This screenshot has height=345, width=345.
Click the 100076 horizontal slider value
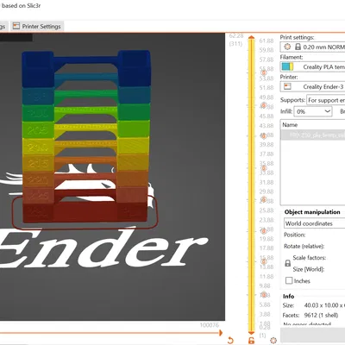(x=210, y=325)
